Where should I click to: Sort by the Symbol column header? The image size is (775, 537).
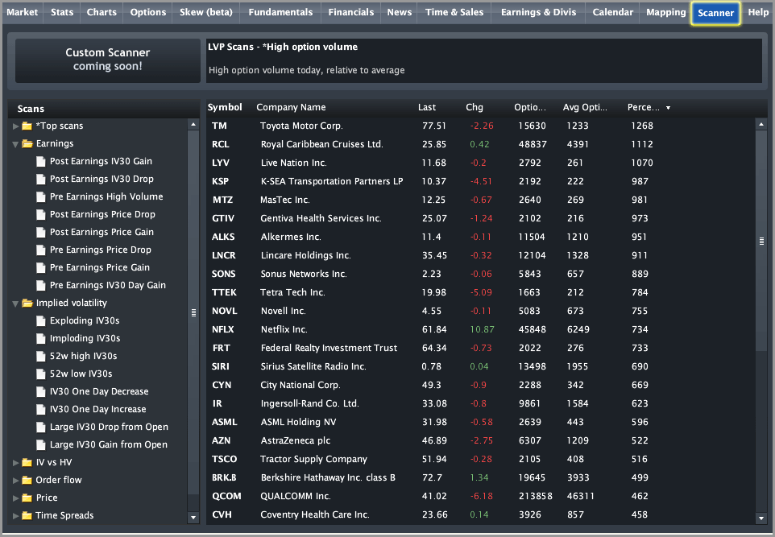coord(225,107)
